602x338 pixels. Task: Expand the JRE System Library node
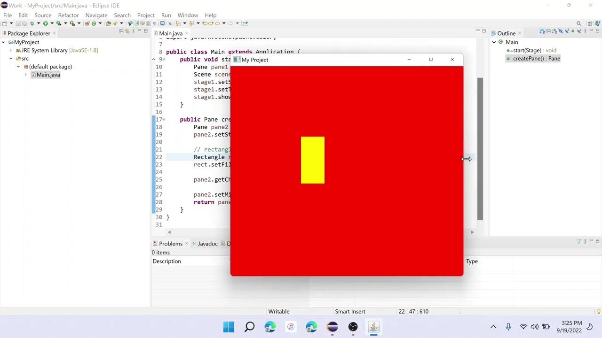(11, 50)
